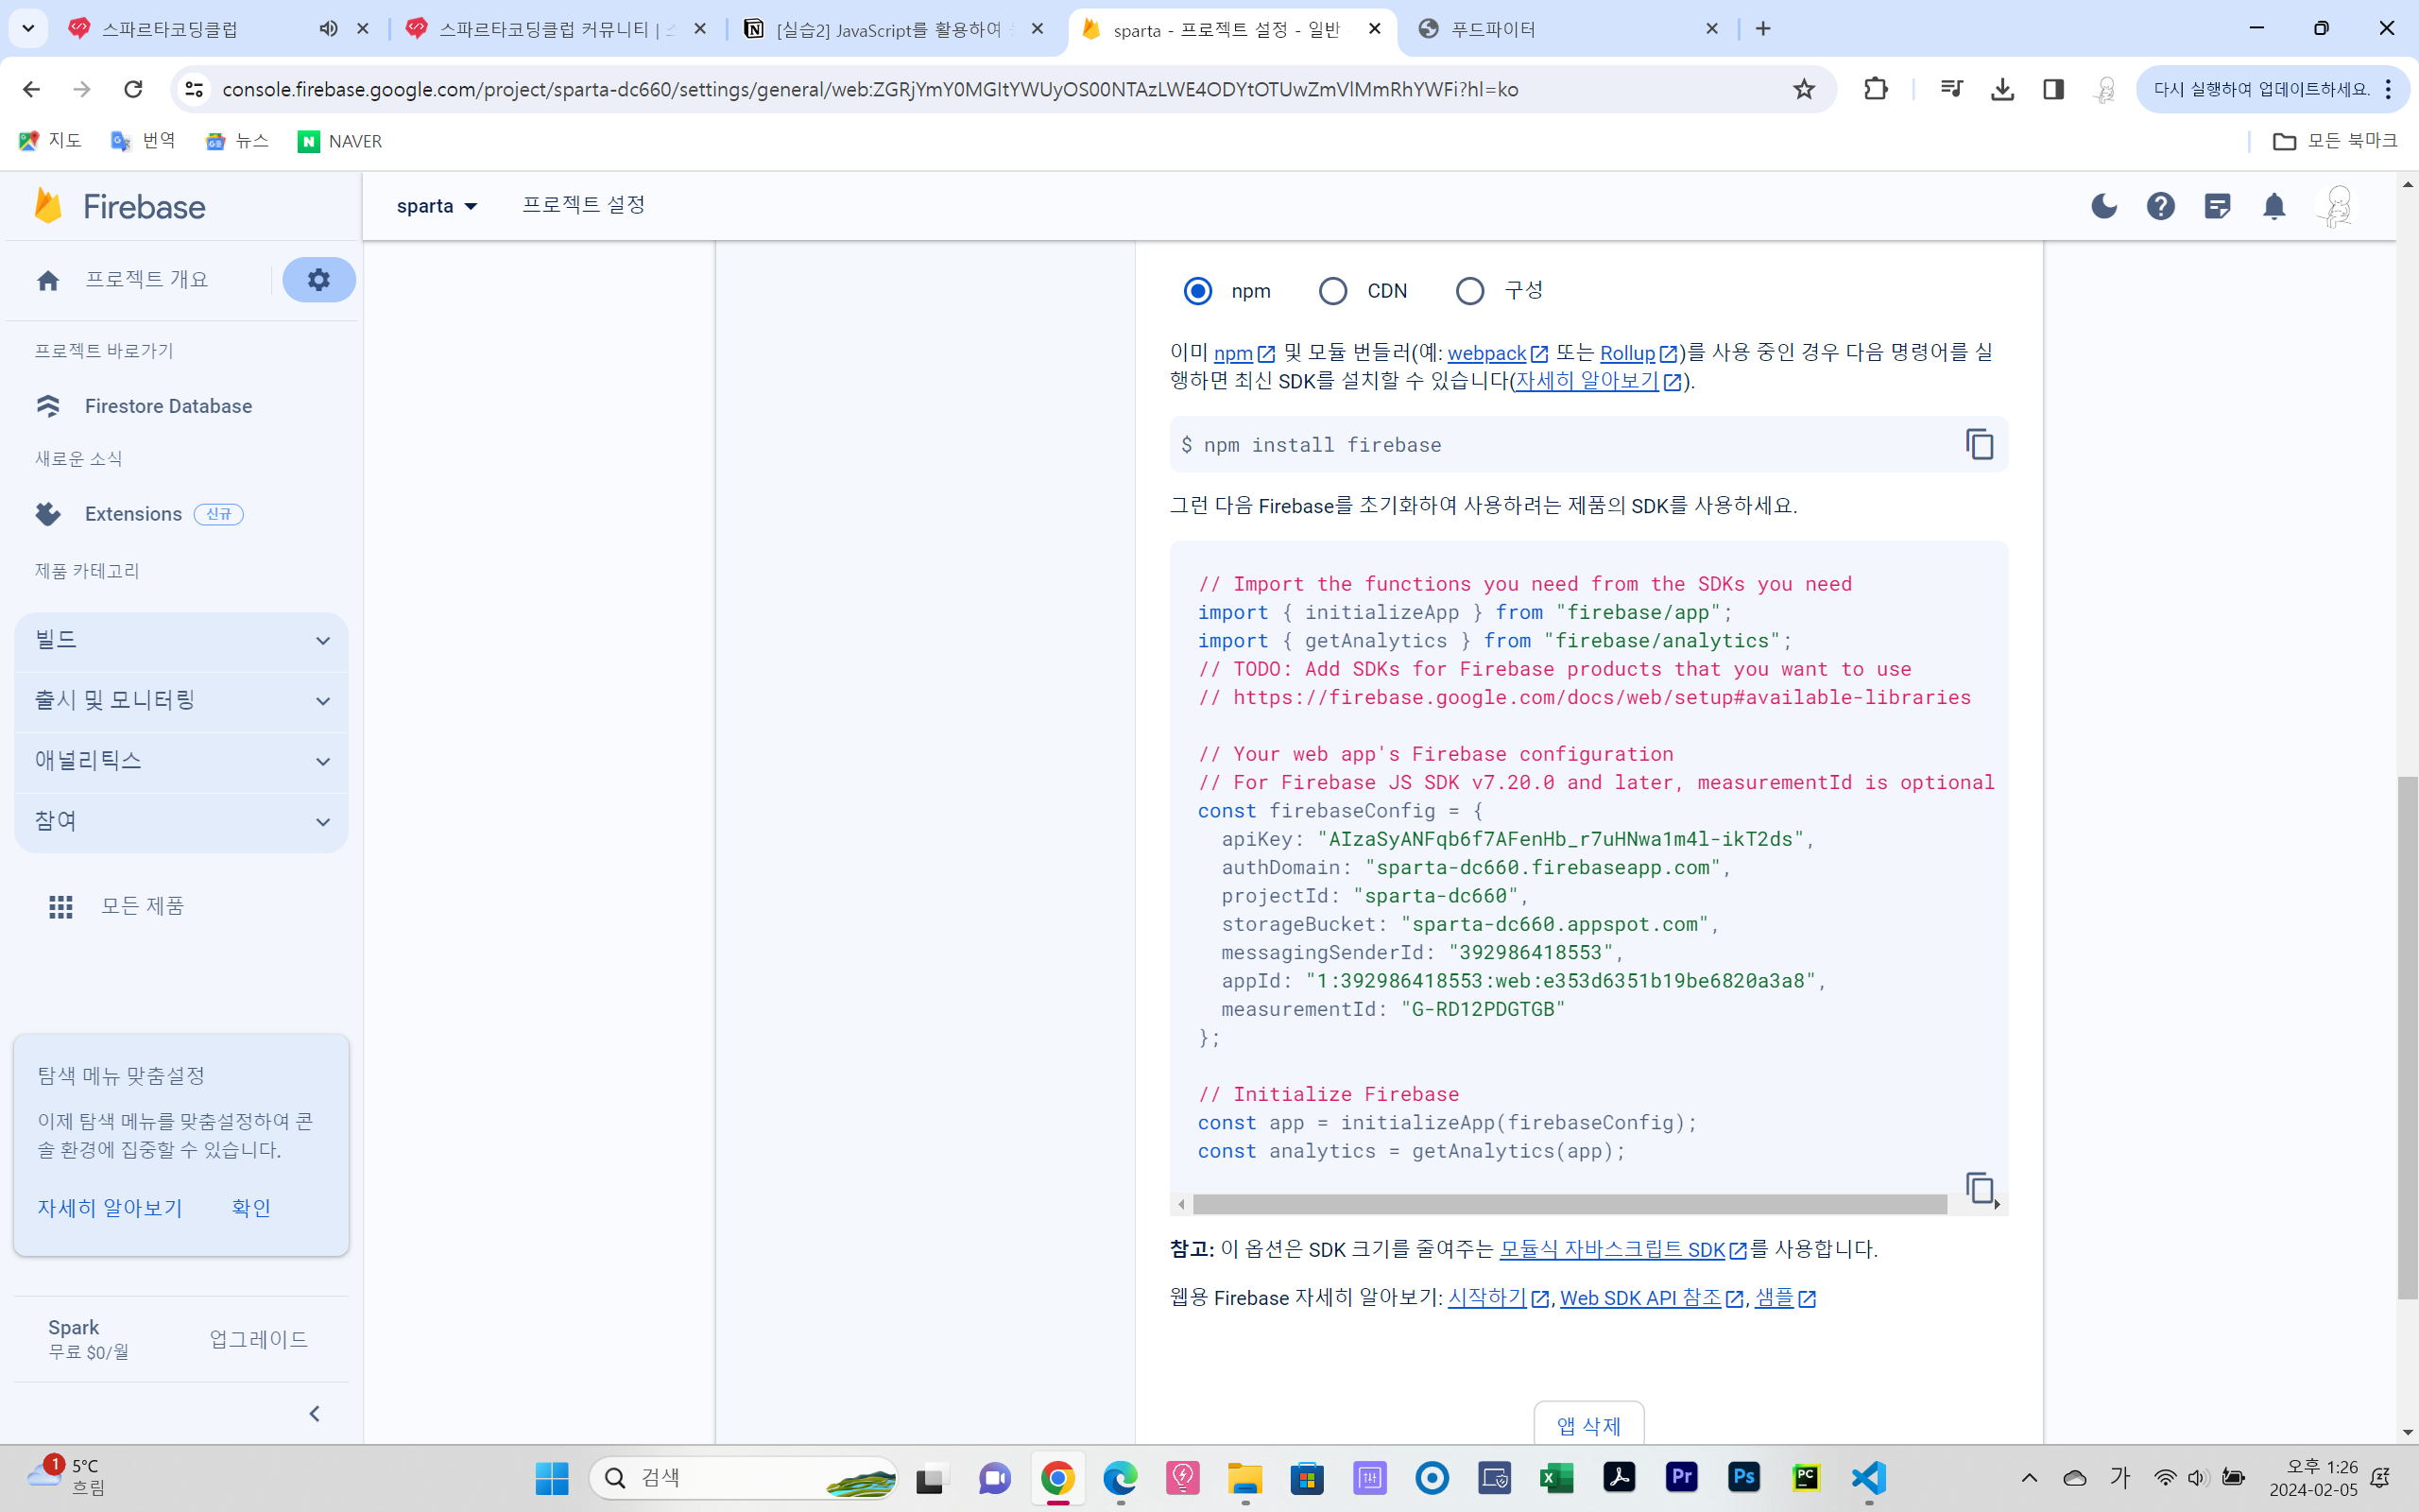Image resolution: width=2419 pixels, height=1512 pixels.
Task: Open 번역 bookmark
Action: [143, 141]
